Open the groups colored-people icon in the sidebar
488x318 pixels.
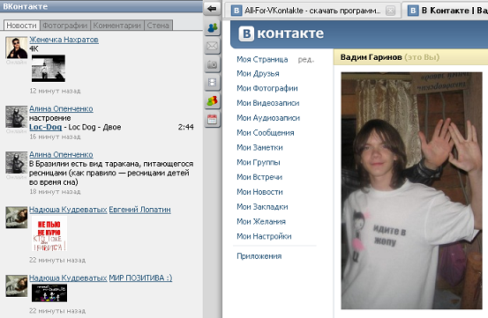[x=212, y=101]
